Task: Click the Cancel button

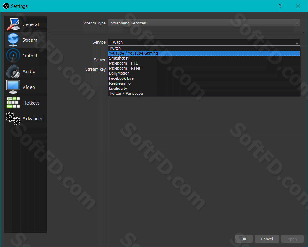Action: pos(267,239)
